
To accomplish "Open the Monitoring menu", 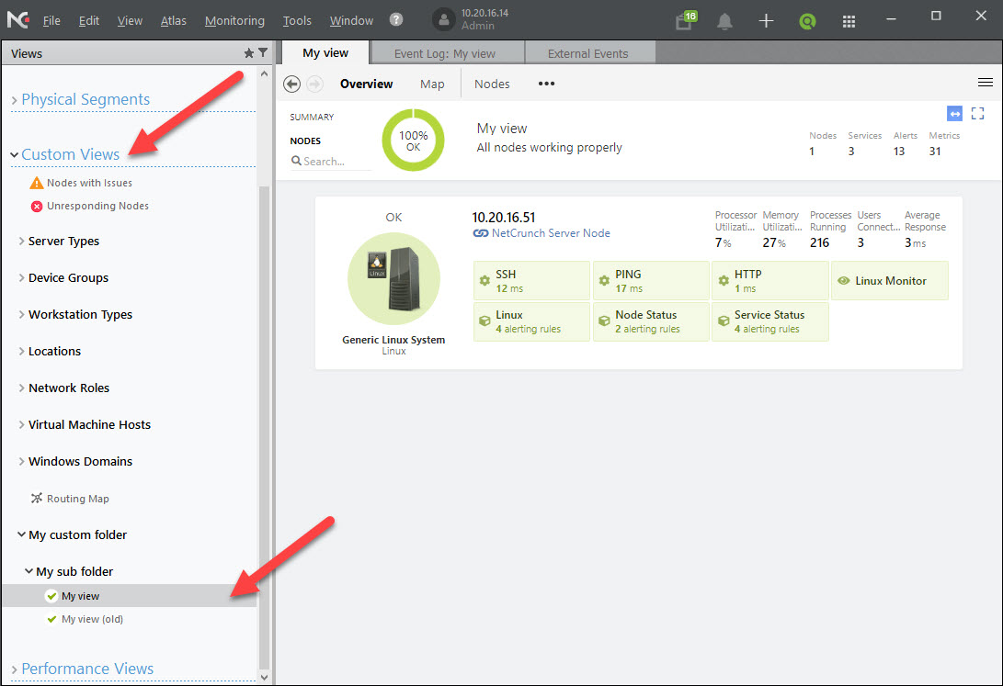I will point(234,20).
